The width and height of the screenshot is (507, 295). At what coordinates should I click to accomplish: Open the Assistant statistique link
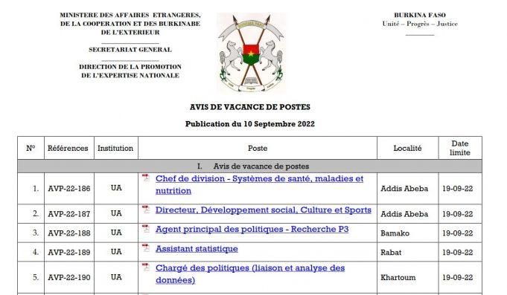tap(197, 249)
